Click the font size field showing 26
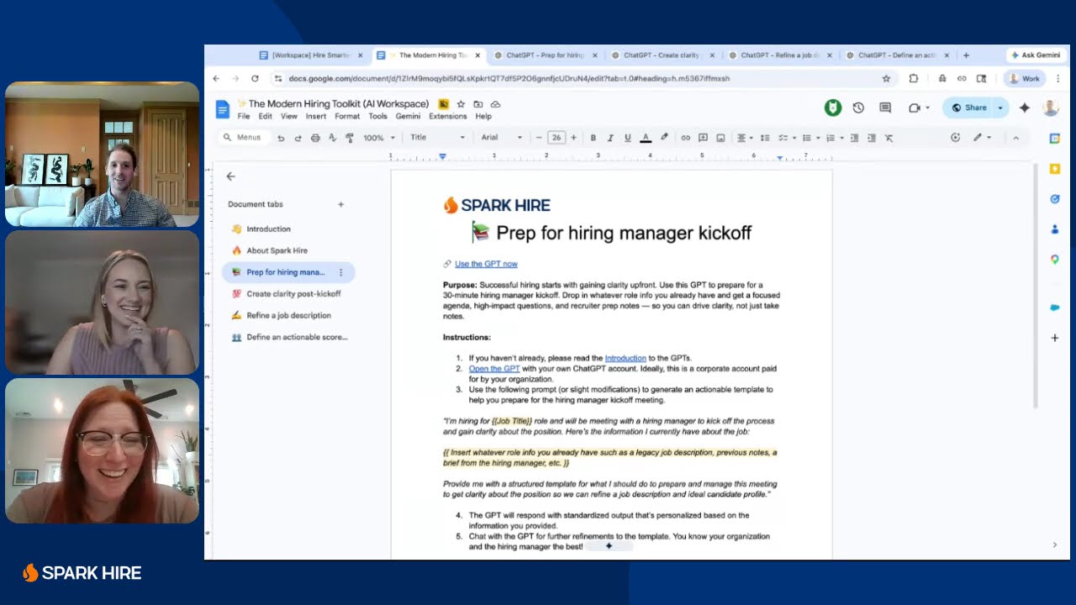The image size is (1076, 605). (x=556, y=138)
